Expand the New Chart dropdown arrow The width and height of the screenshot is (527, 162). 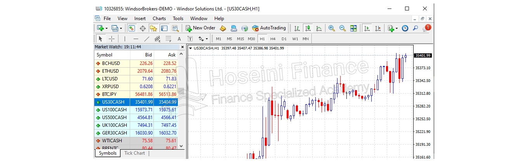pyautogui.click(x=106, y=28)
